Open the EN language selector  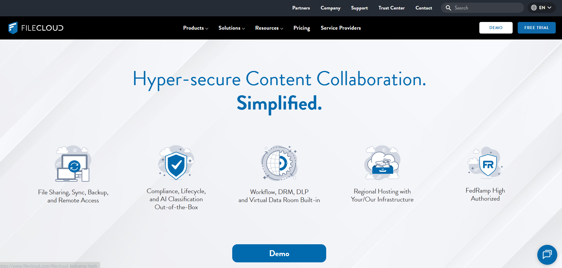point(541,8)
